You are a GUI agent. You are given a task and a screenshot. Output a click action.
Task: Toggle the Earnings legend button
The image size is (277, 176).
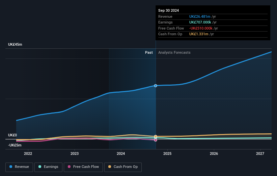(48, 167)
